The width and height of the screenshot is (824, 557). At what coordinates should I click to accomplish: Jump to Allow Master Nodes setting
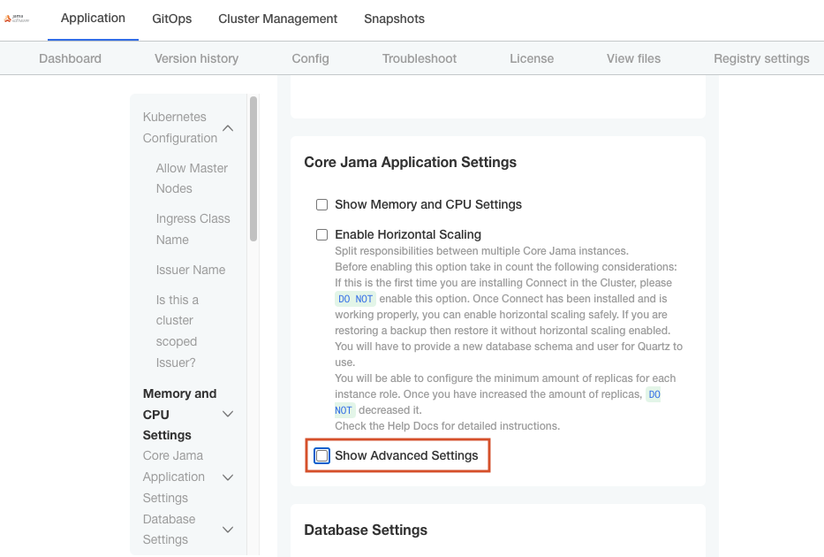coord(192,179)
